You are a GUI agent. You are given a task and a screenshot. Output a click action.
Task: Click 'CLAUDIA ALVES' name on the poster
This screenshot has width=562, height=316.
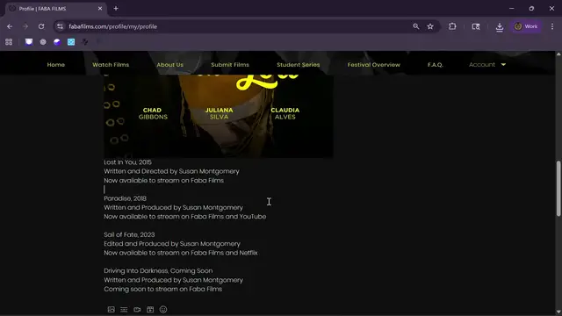[285, 113]
